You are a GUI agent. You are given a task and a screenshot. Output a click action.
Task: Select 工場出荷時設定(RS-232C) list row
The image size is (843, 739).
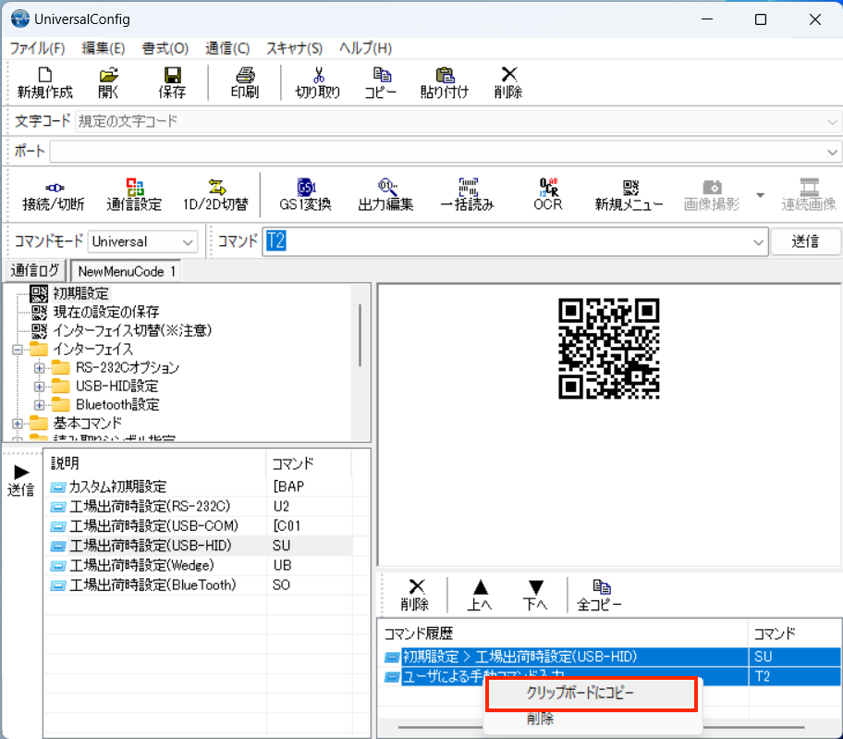point(149,507)
